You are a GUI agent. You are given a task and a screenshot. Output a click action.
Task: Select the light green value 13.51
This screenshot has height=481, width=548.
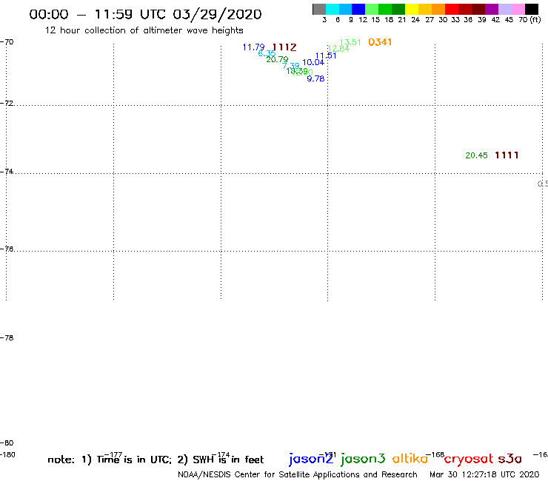click(x=350, y=42)
